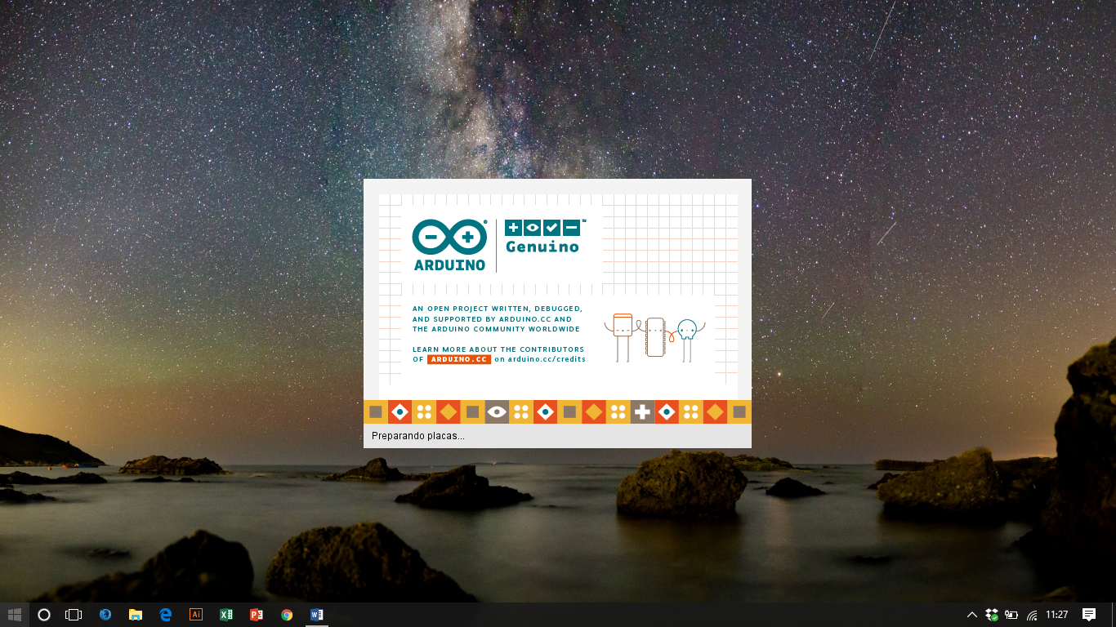Launch the Firefox-style blue globe browser
Viewport: 1116px width, 627px height.
(105, 615)
